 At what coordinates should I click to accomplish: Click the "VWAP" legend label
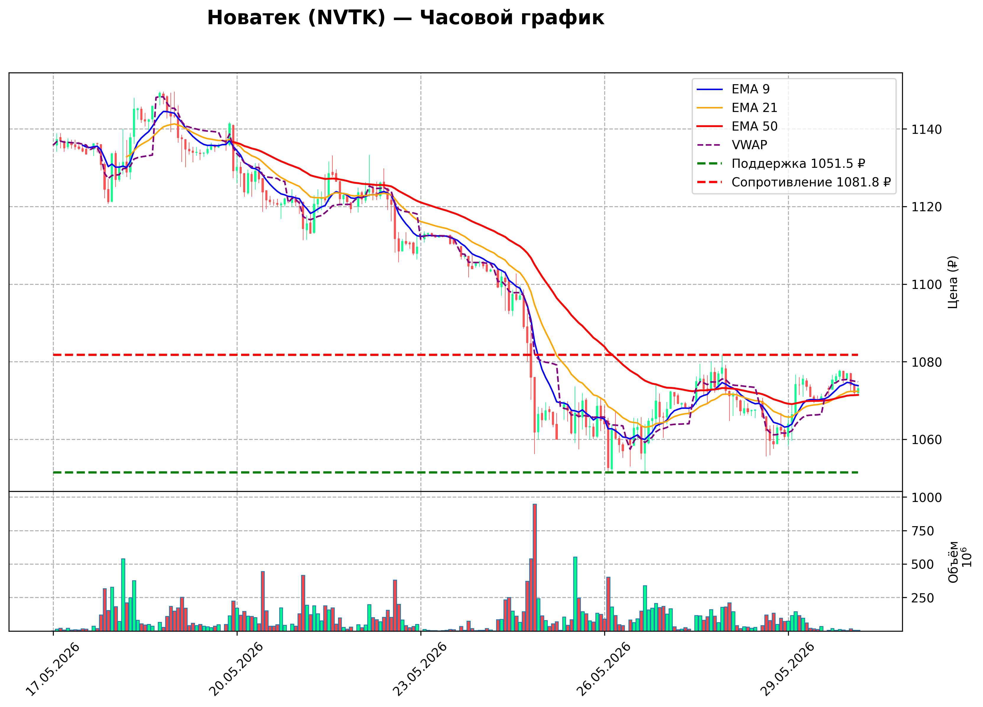pyautogui.click(x=749, y=145)
